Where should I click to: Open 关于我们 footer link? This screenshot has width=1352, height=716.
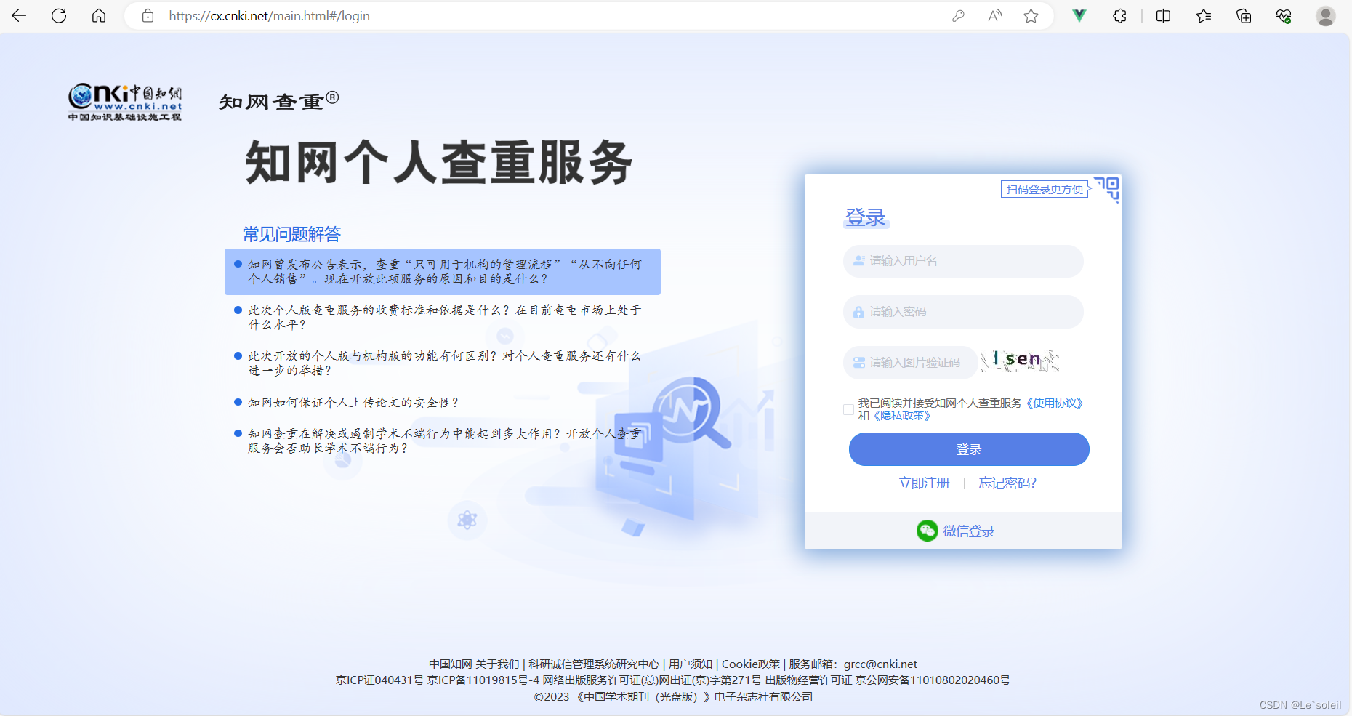click(497, 664)
